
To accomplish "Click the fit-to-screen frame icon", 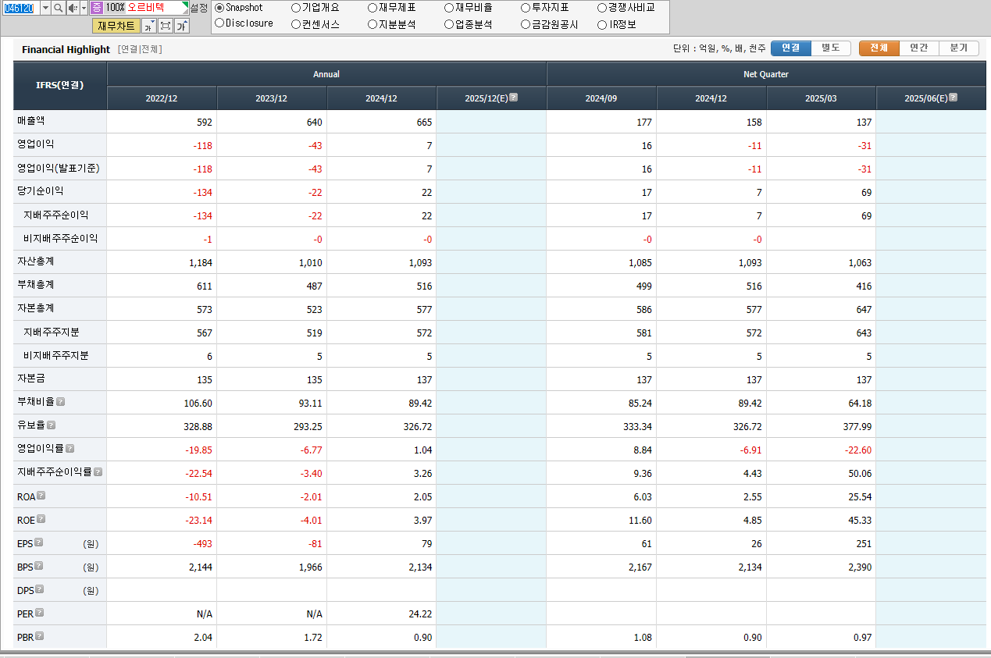I will [166, 26].
